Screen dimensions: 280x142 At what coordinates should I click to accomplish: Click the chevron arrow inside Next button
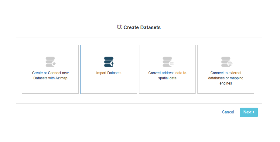[253, 112]
